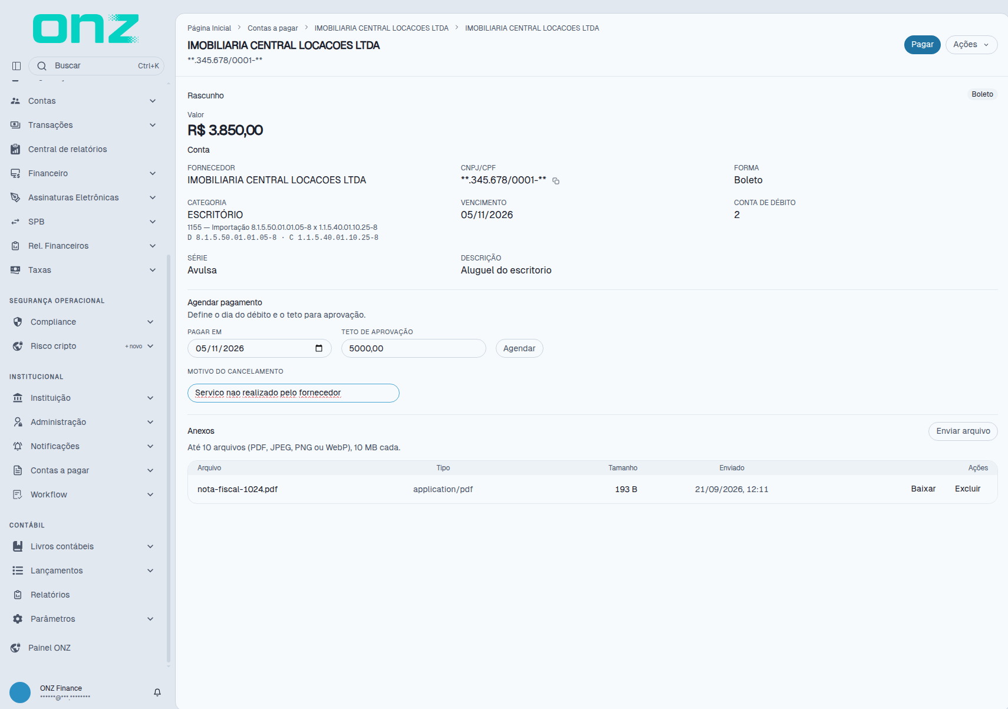Expand the Lançamentos chevron
1008x709 pixels.
[x=150, y=571]
